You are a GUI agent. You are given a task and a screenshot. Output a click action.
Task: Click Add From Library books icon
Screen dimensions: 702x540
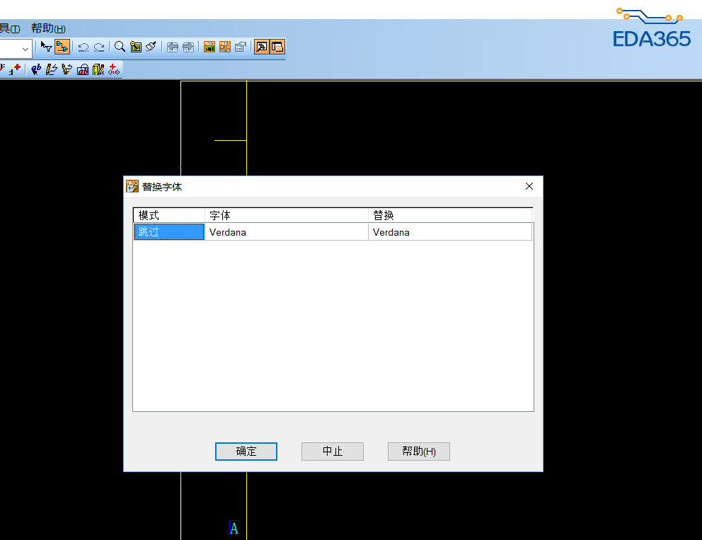(x=98, y=69)
